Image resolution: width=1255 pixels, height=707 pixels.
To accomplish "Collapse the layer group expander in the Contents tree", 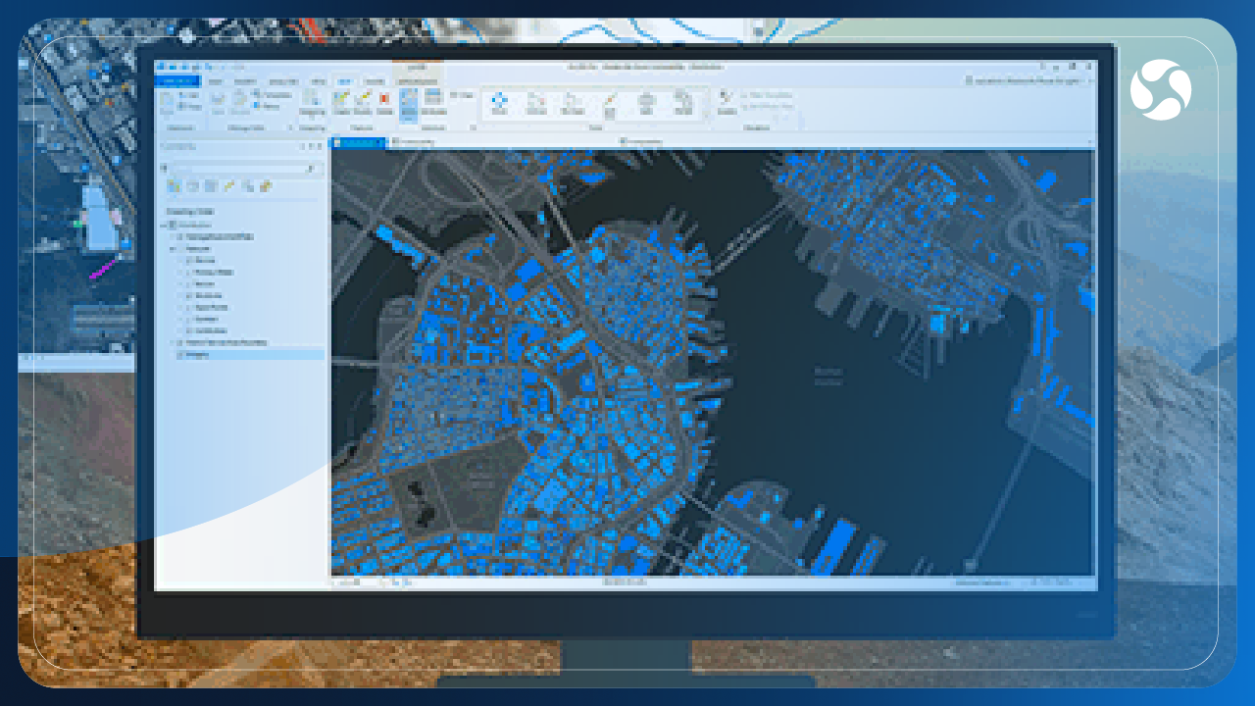I will [x=172, y=248].
